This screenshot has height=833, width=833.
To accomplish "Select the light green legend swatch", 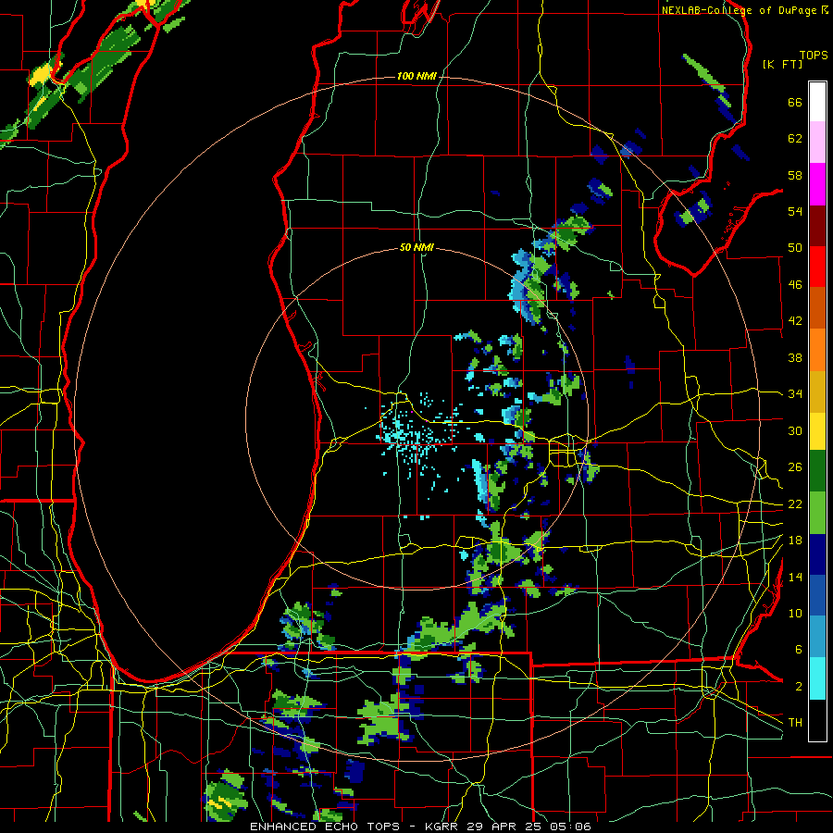I will 817,513.
